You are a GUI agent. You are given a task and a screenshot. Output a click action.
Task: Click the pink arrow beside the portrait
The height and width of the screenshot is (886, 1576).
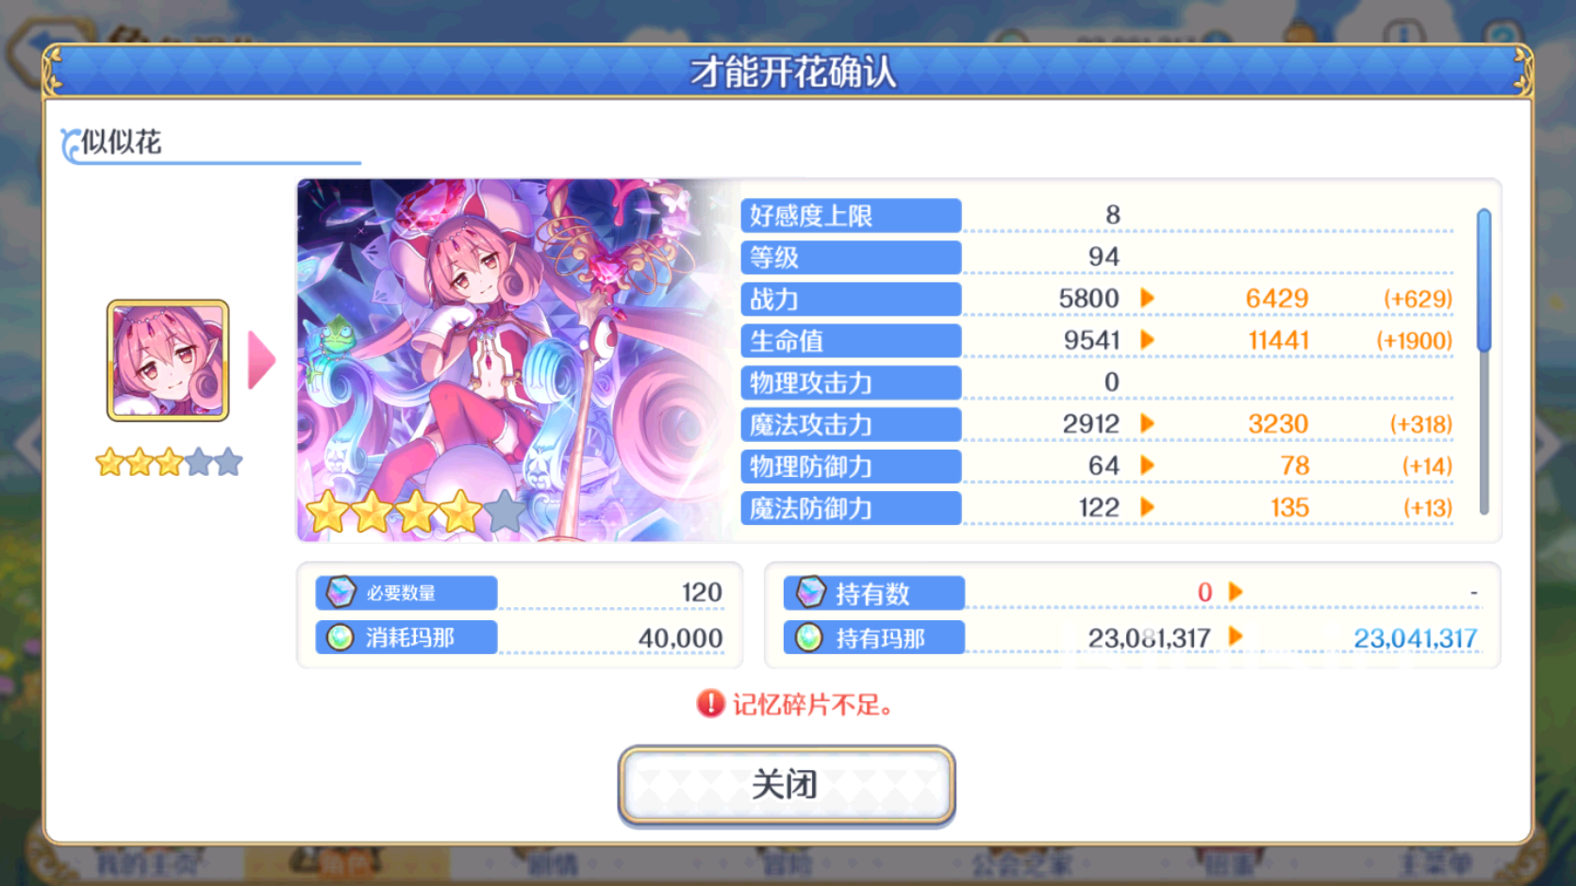click(261, 360)
